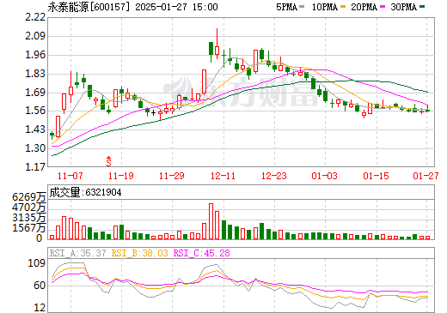This screenshot has height=313, width=447.
Task: Click the green 30PMA legend color marker
Action: 422,7
